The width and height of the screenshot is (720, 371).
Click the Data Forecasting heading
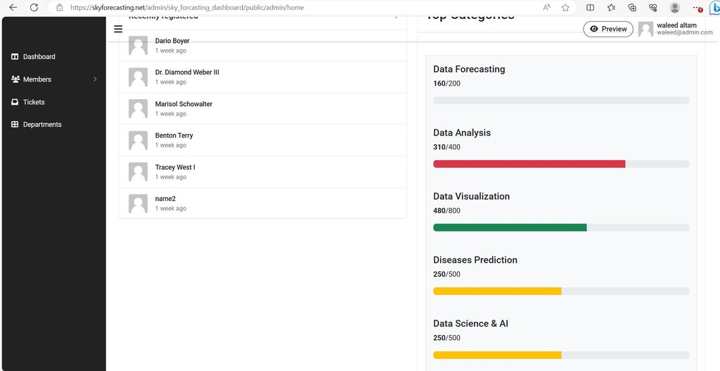(x=469, y=70)
